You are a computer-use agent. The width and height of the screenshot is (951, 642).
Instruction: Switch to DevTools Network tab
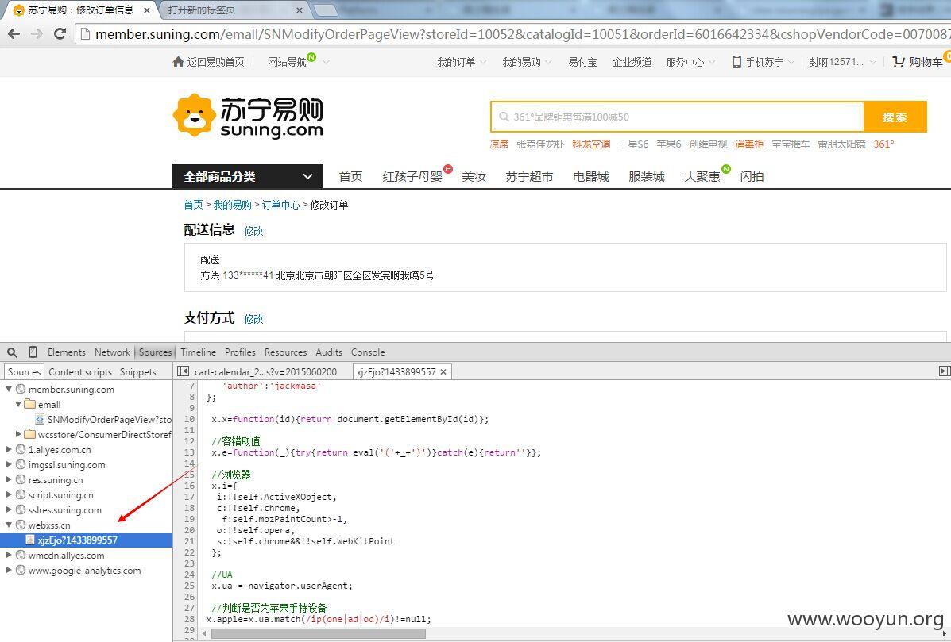111,352
